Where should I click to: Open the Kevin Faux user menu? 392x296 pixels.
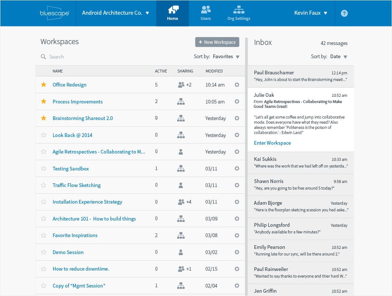click(311, 13)
